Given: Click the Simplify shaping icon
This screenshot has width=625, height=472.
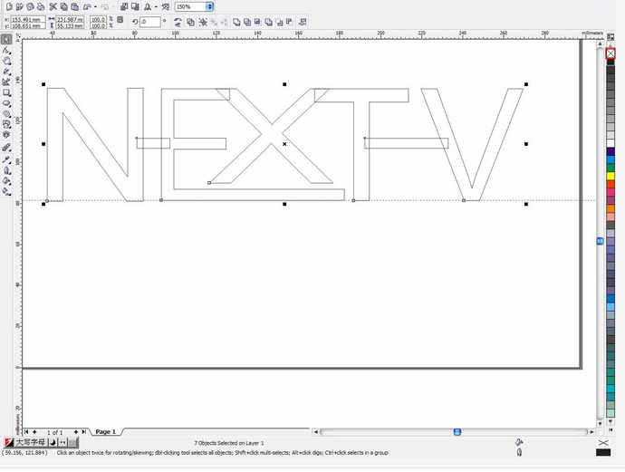Looking at the screenshot, I should pos(269,22).
